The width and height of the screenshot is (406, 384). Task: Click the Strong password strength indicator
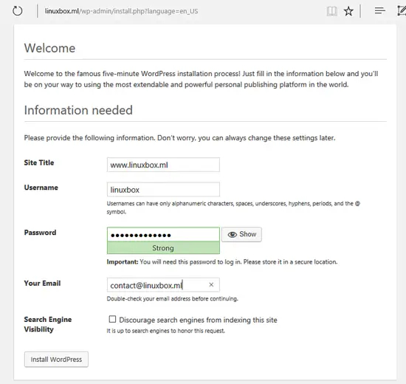coord(163,248)
